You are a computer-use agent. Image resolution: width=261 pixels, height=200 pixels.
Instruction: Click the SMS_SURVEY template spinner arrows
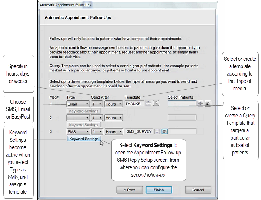[157, 131]
